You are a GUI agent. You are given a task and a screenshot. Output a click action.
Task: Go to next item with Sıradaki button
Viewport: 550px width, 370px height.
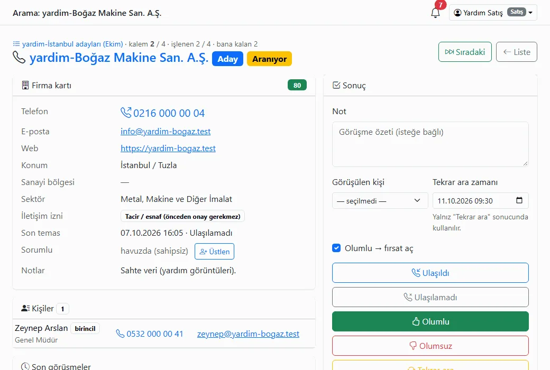(x=465, y=52)
